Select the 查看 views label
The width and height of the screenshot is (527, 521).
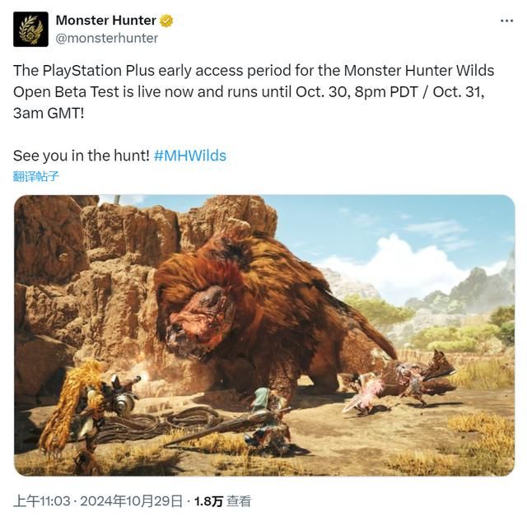(x=239, y=501)
